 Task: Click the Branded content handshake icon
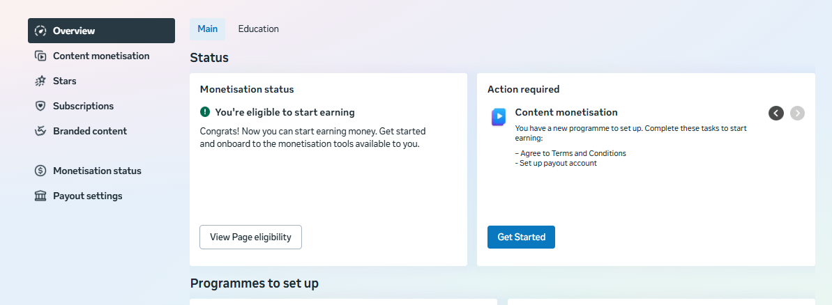(x=40, y=131)
